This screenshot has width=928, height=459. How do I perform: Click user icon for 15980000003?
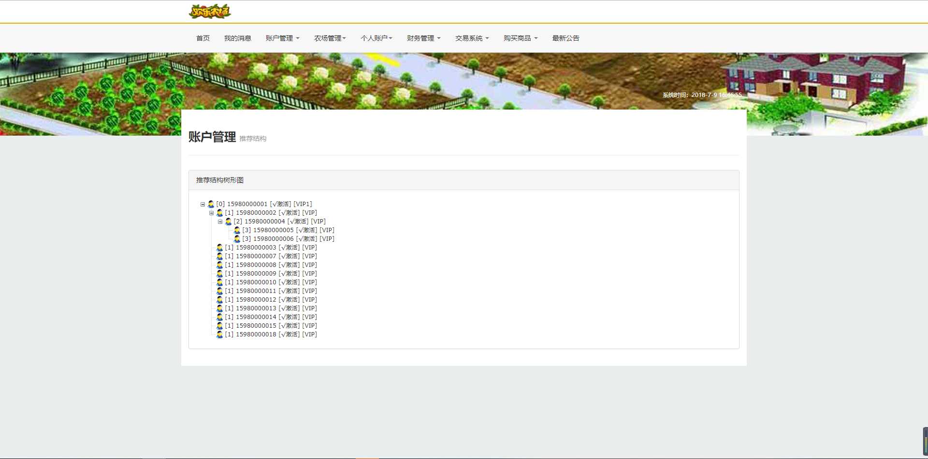coord(219,248)
